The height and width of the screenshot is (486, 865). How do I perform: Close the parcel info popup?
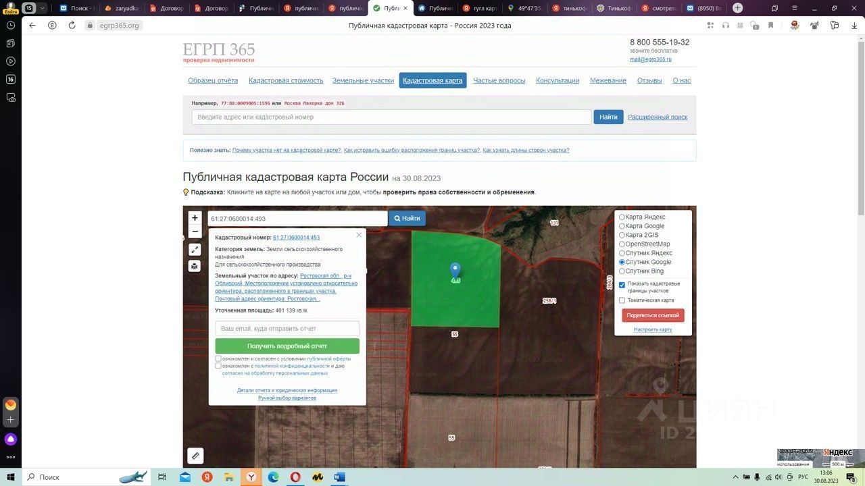point(359,235)
